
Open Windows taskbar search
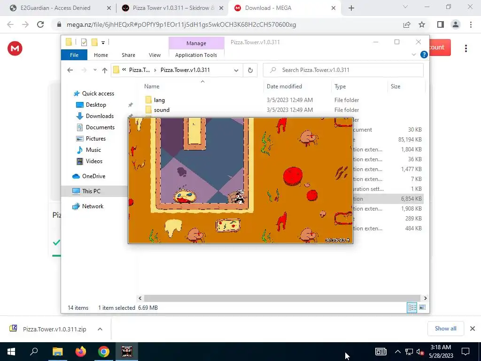pos(34,352)
